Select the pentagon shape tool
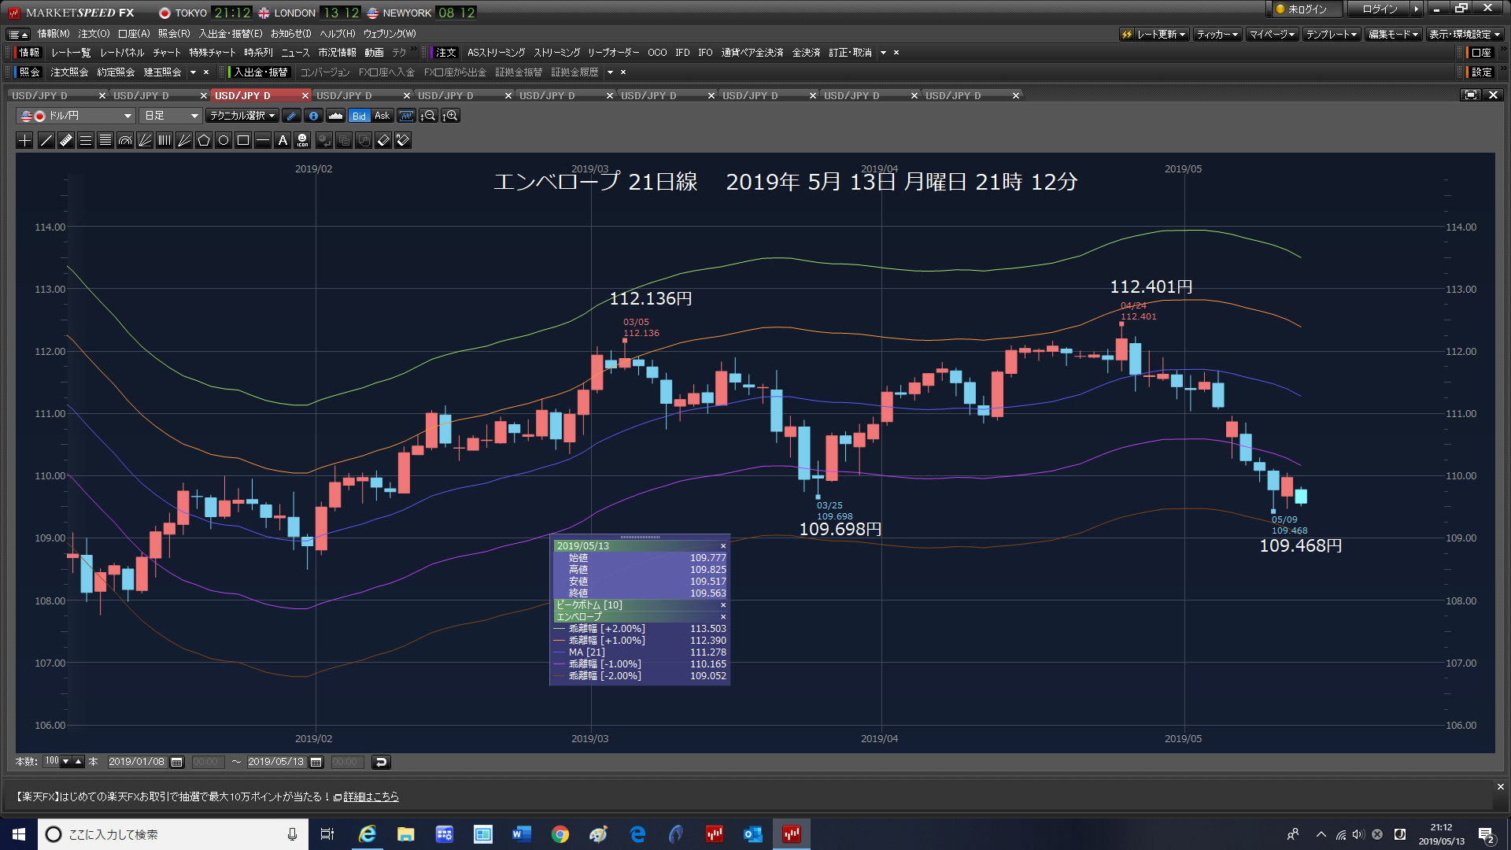 coord(204,140)
